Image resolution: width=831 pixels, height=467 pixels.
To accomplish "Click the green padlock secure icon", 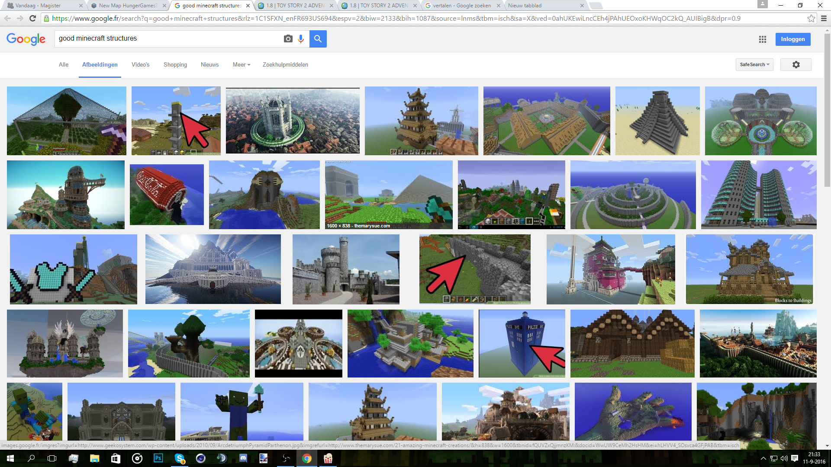I will [46, 18].
